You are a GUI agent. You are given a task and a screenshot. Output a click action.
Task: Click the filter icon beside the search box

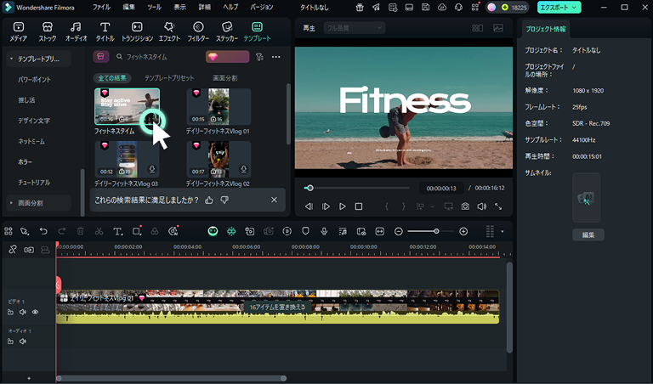(259, 57)
